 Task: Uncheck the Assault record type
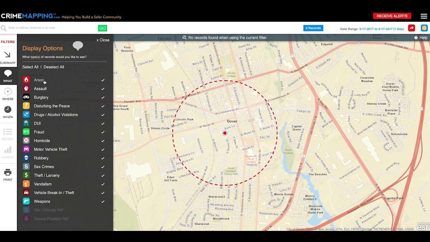pyautogui.click(x=103, y=88)
